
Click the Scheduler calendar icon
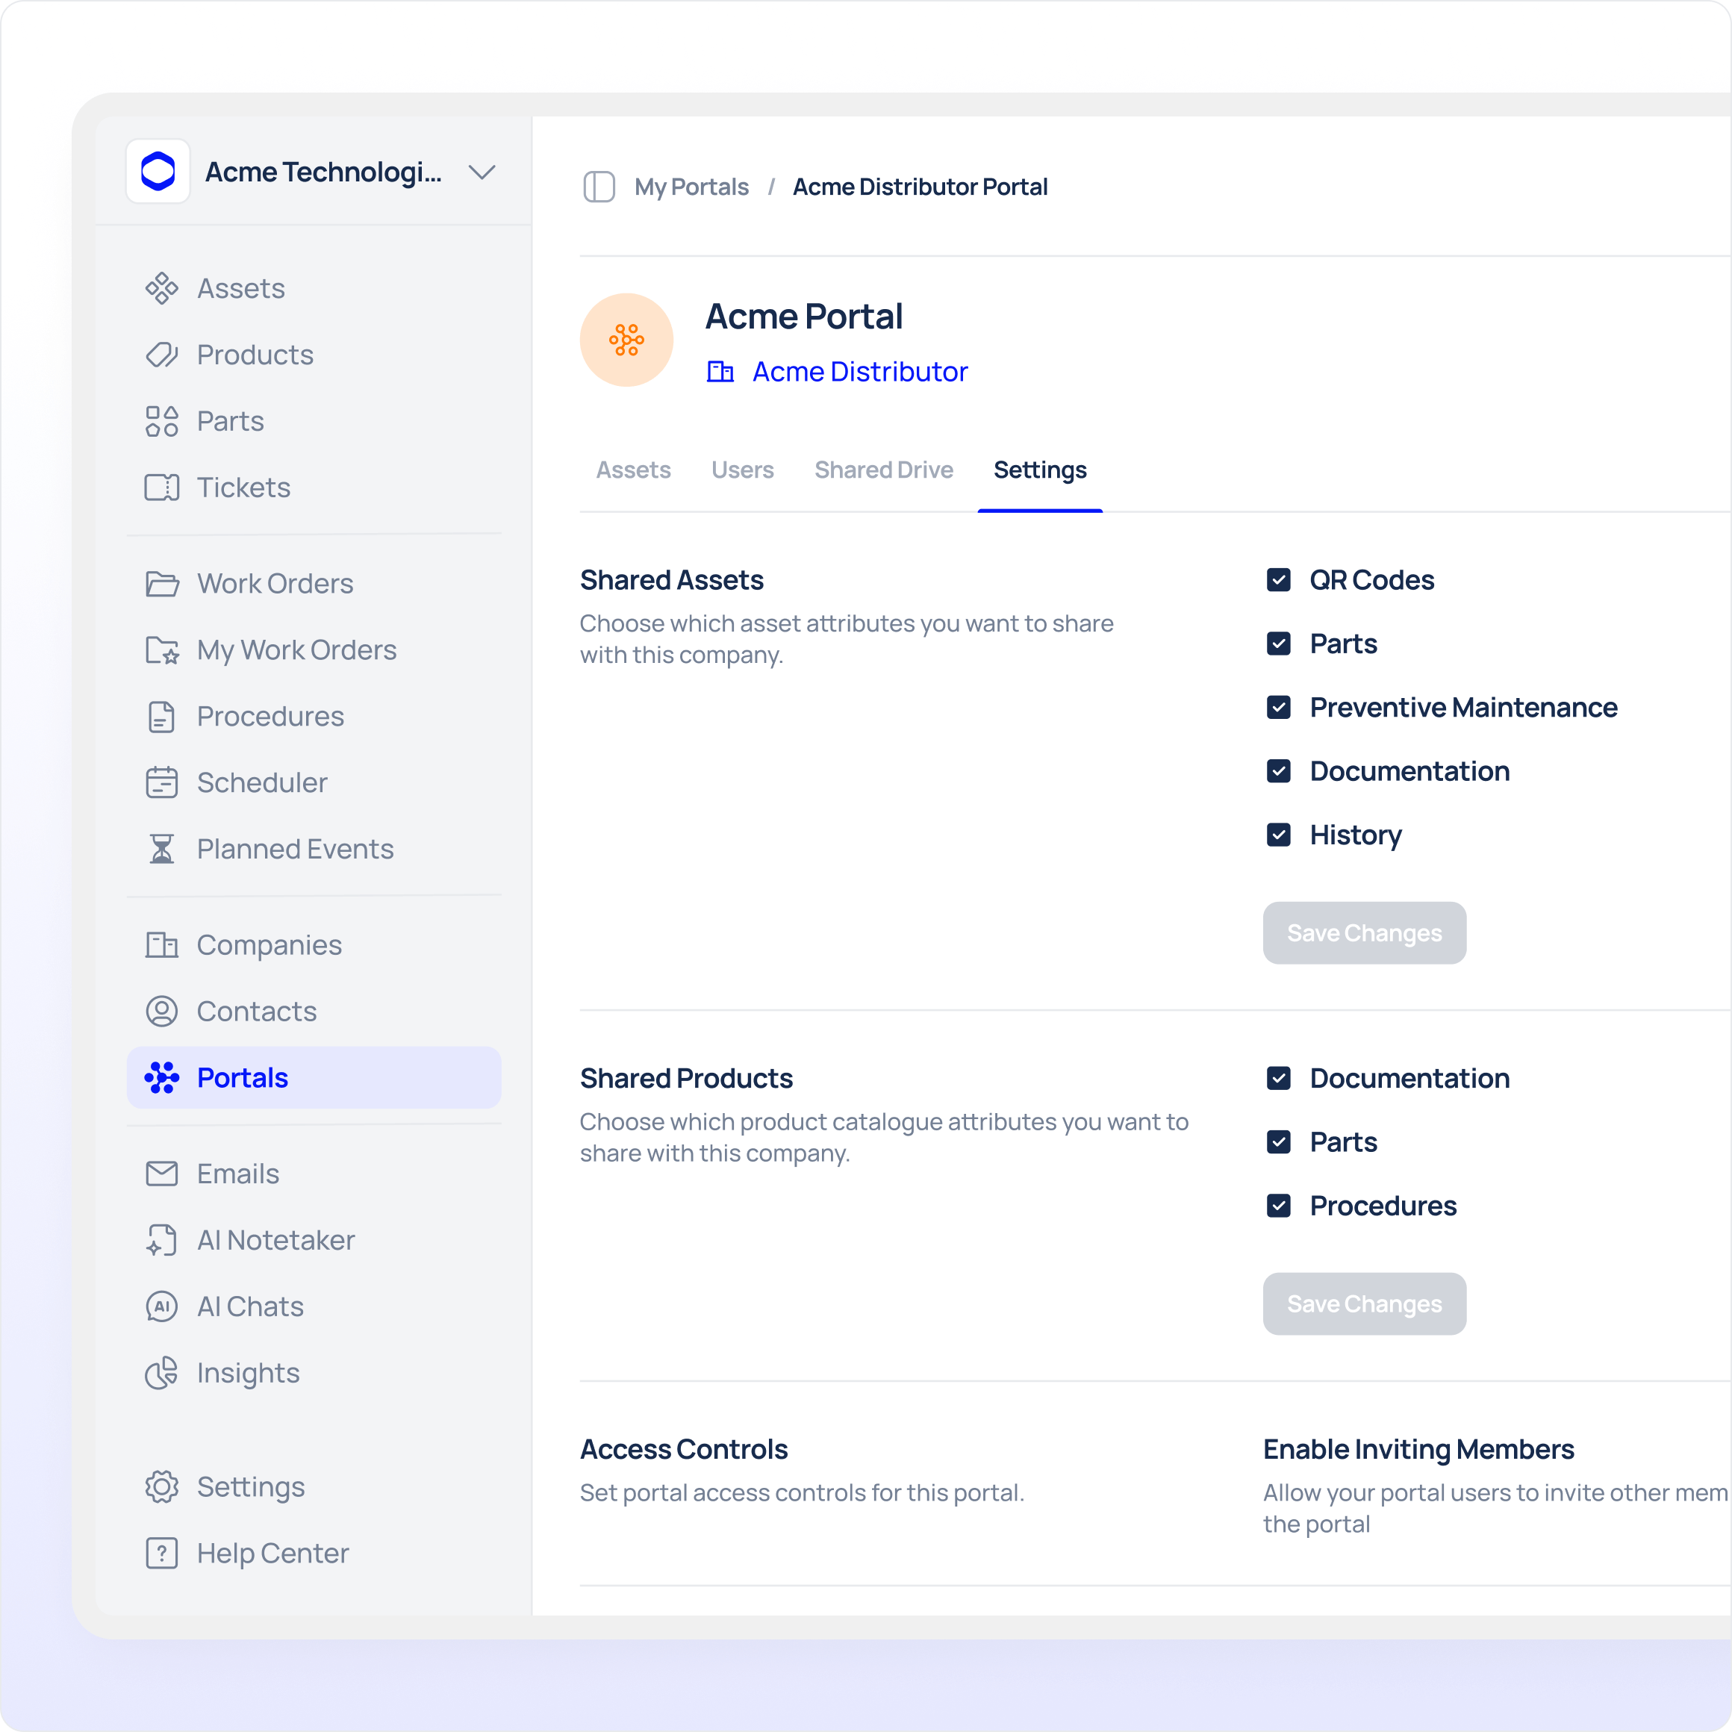pos(161,782)
